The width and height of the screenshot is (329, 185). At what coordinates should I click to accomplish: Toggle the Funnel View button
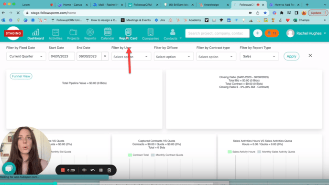point(21,76)
